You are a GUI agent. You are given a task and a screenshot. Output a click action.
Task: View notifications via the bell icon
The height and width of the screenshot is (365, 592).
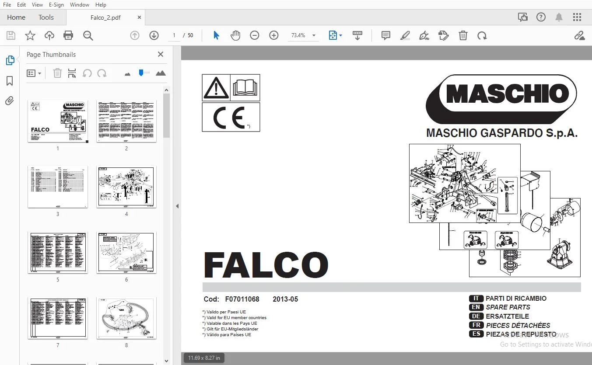point(559,17)
